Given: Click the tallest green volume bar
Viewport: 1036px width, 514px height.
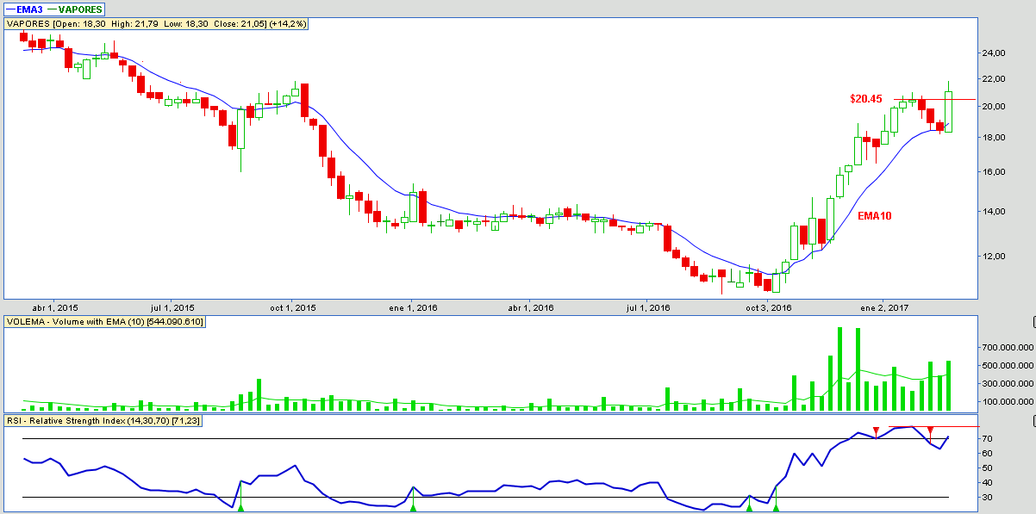Looking at the screenshot, I should pos(839,368).
